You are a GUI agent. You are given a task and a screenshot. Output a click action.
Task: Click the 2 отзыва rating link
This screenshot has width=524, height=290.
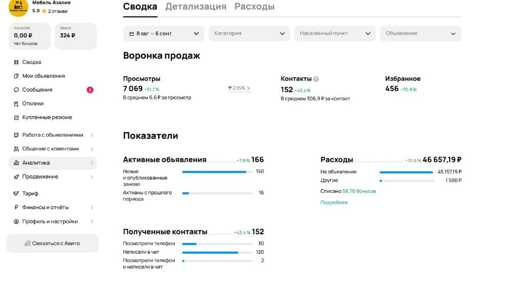[57, 11]
